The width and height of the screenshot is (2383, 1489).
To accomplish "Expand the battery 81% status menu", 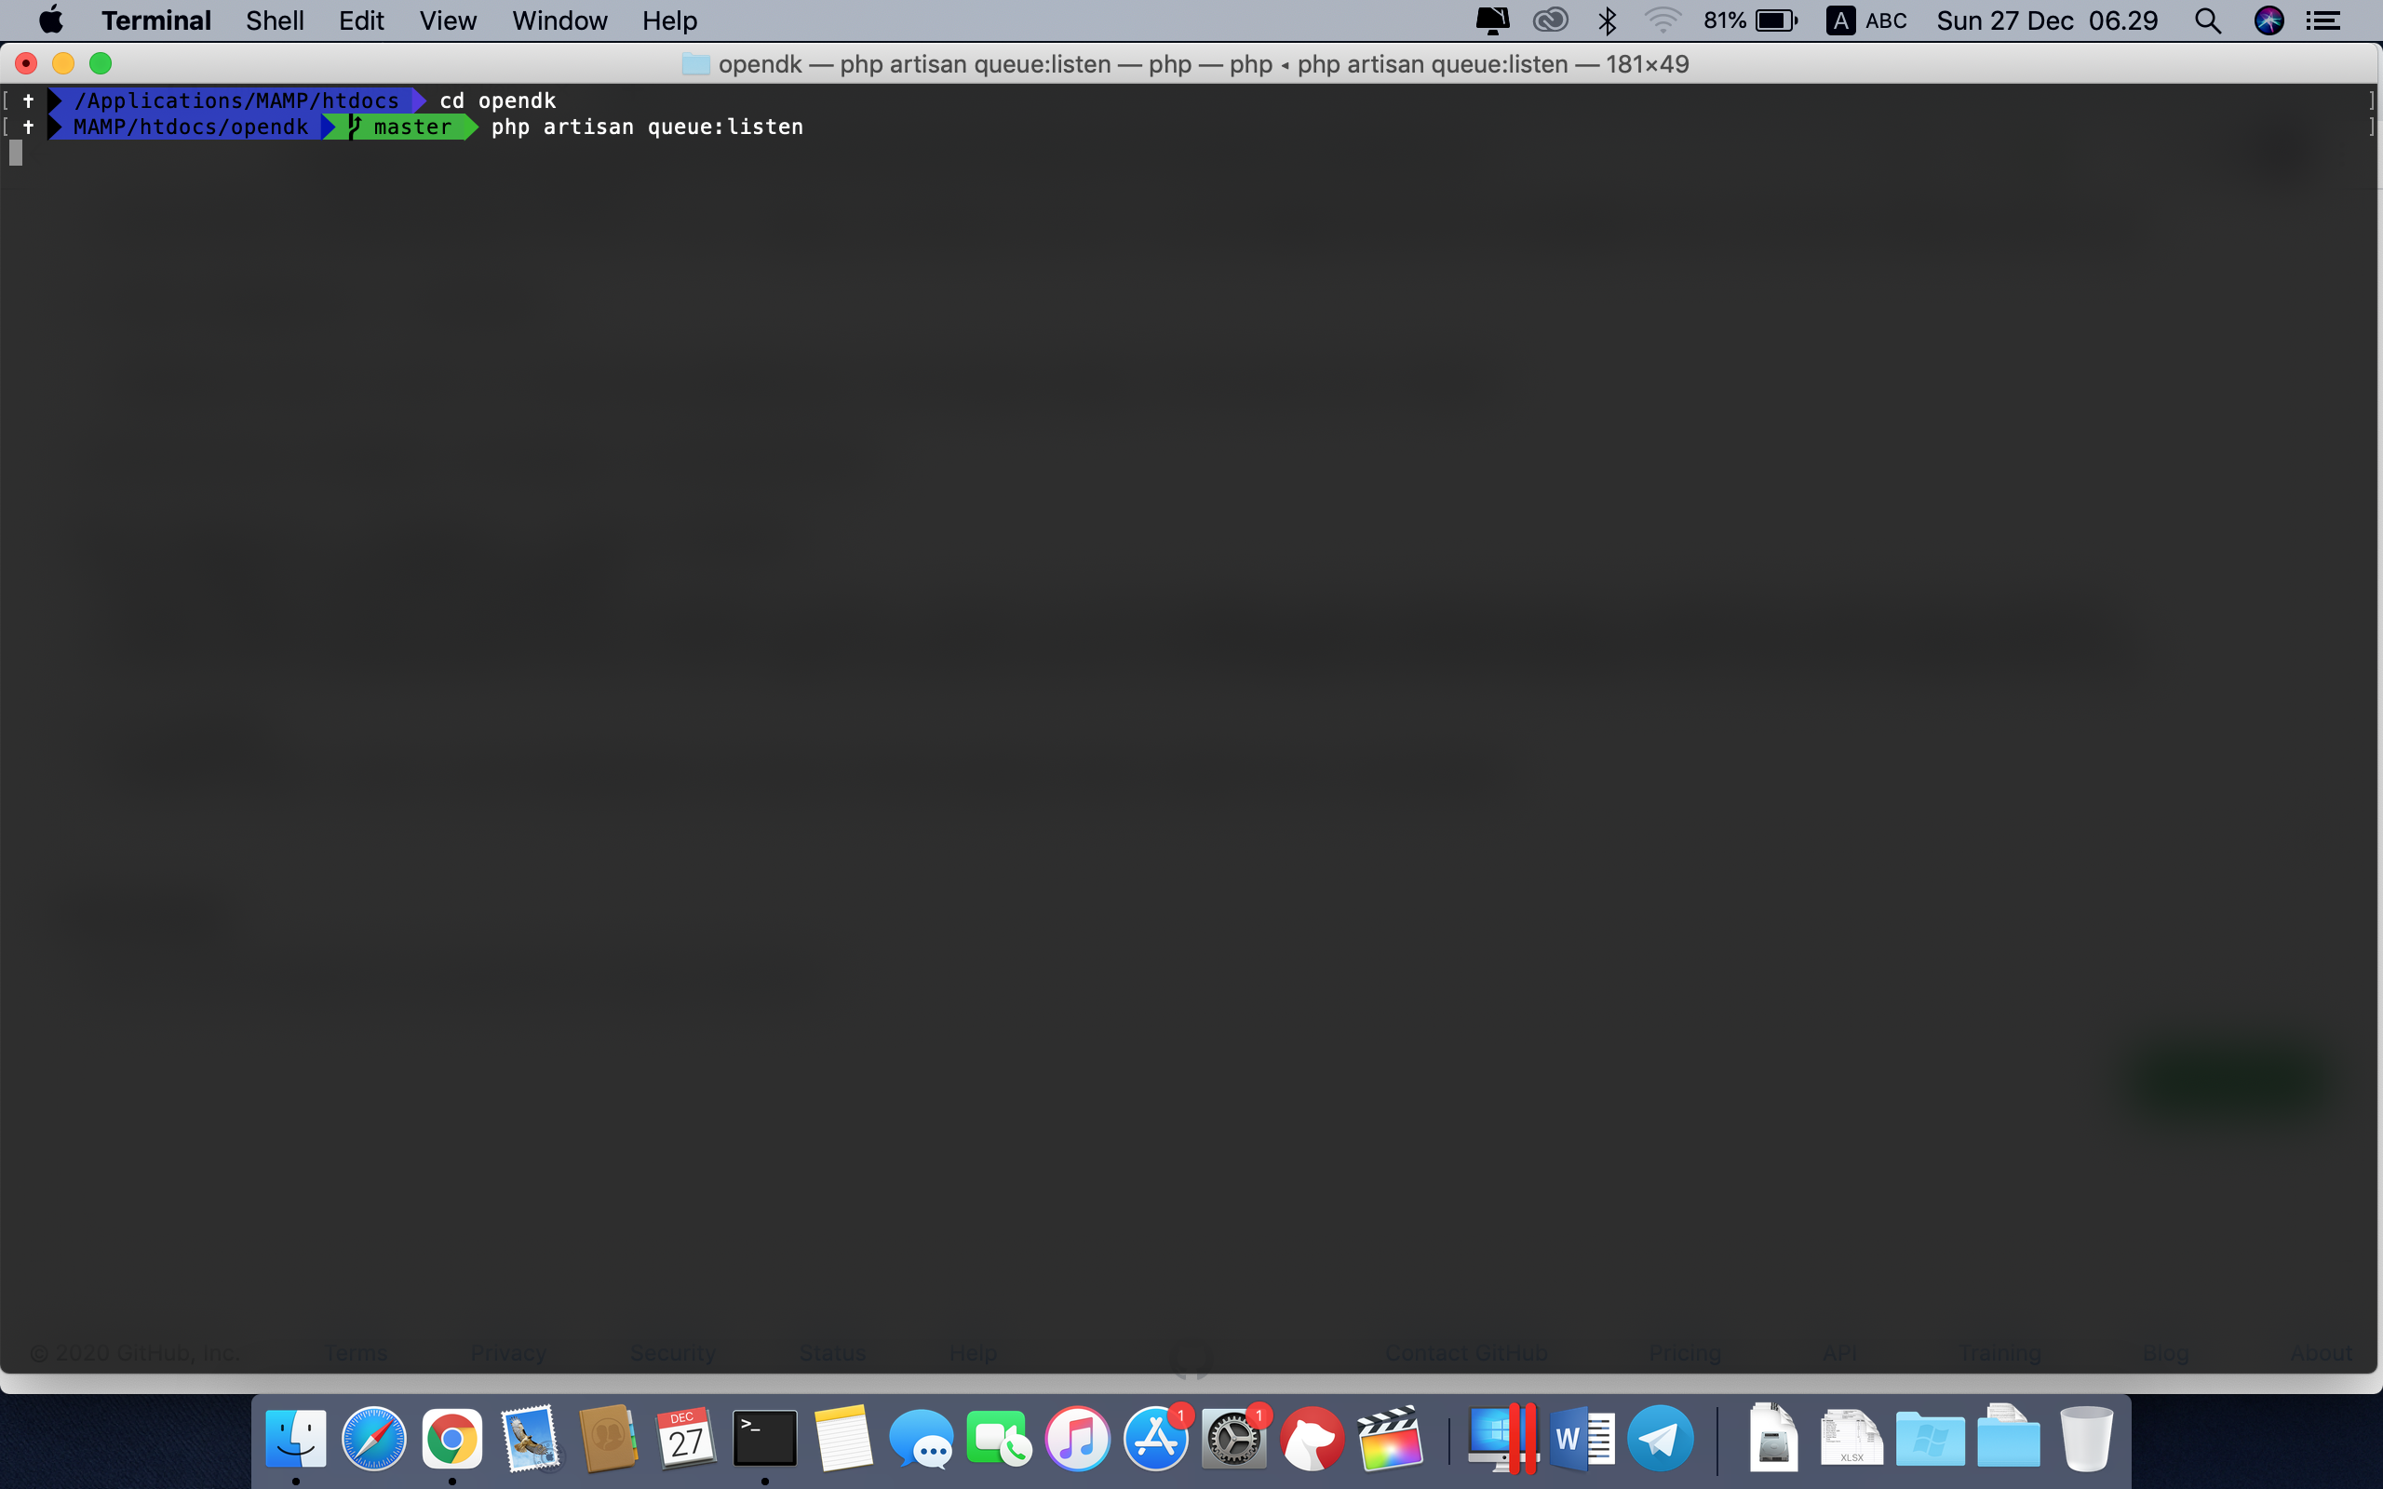I will tap(1750, 20).
